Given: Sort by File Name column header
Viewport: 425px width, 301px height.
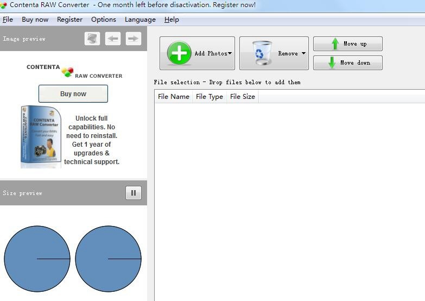Looking at the screenshot, I should point(174,97).
